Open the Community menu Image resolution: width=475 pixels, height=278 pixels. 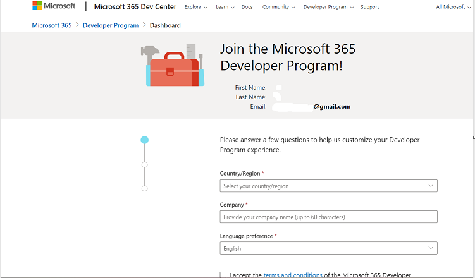click(x=278, y=7)
